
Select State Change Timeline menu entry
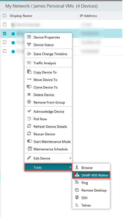click(48, 54)
